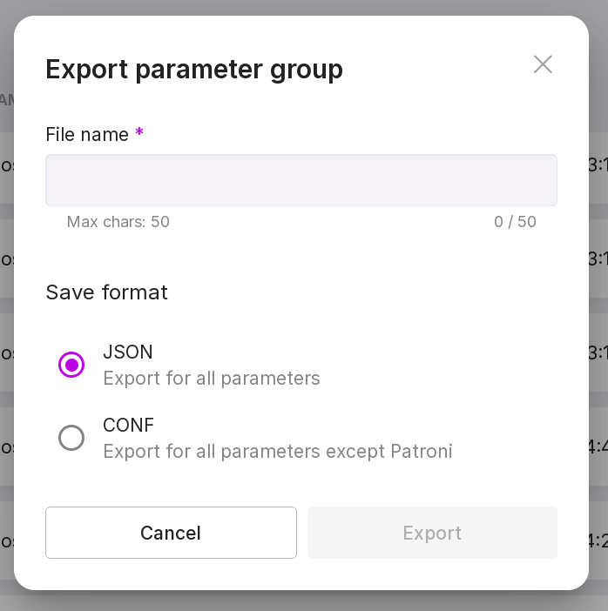Click the dimmed timestamp right of the Cancel row

(x=598, y=540)
